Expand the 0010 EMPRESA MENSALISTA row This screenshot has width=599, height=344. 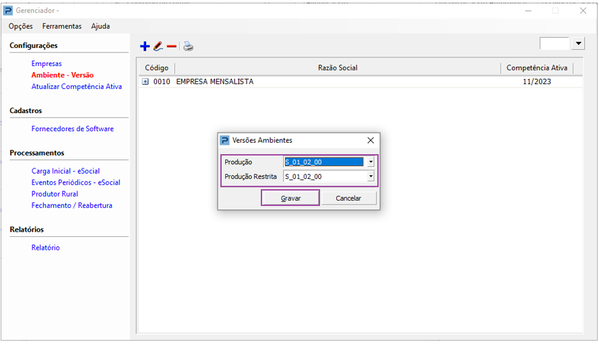point(145,81)
